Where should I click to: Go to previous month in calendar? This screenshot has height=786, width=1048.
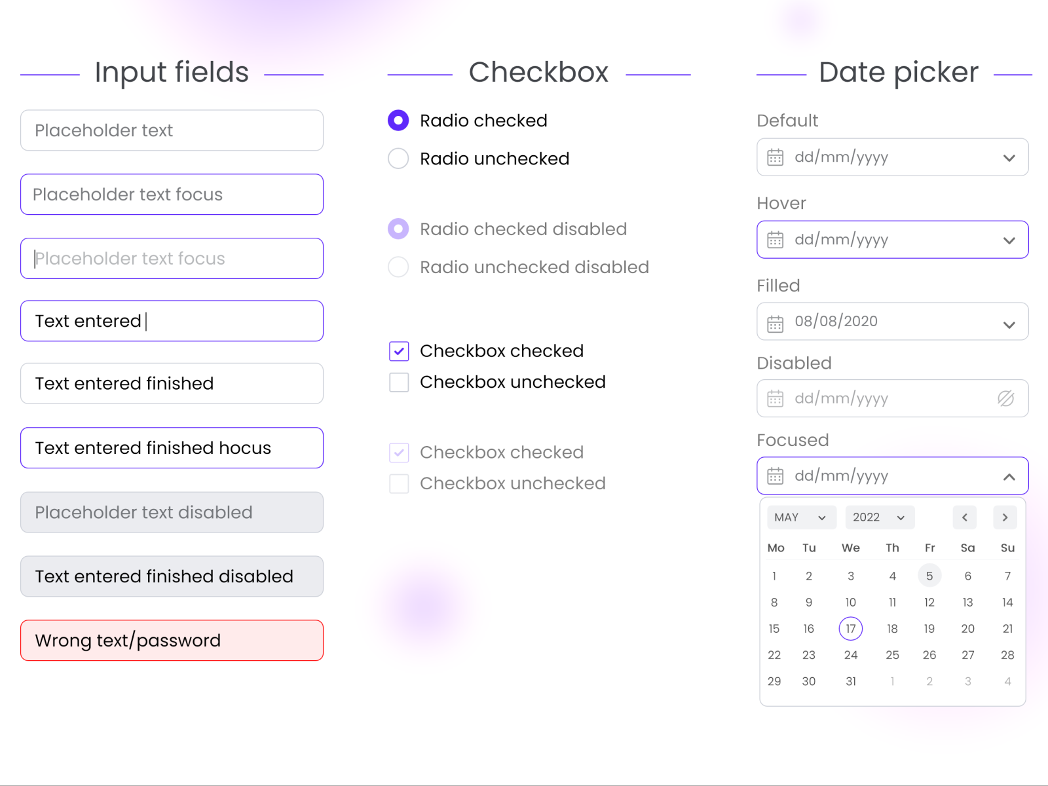(964, 517)
